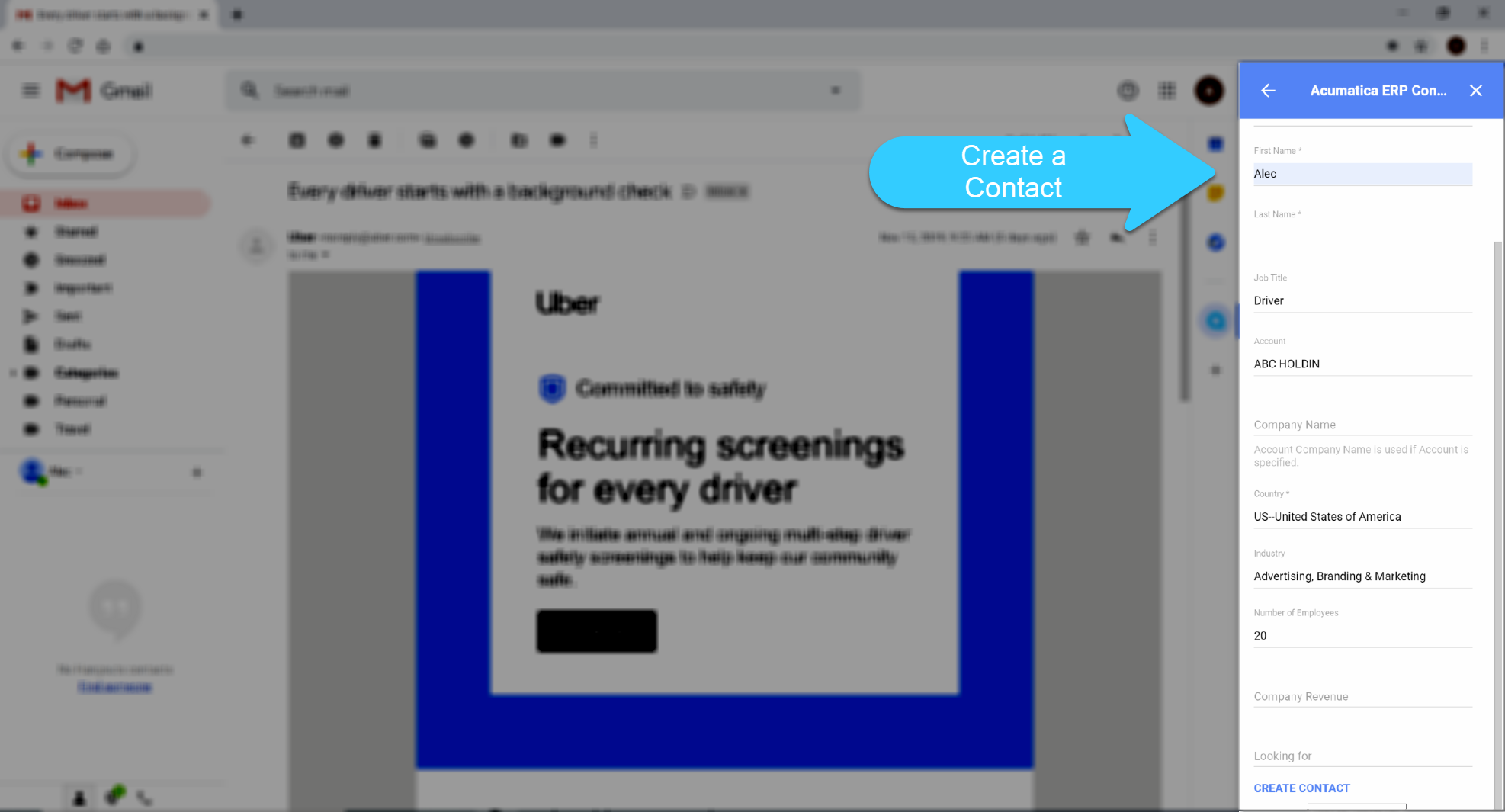Open new chat plus beside account name
The height and width of the screenshot is (812, 1505).
[x=197, y=473]
